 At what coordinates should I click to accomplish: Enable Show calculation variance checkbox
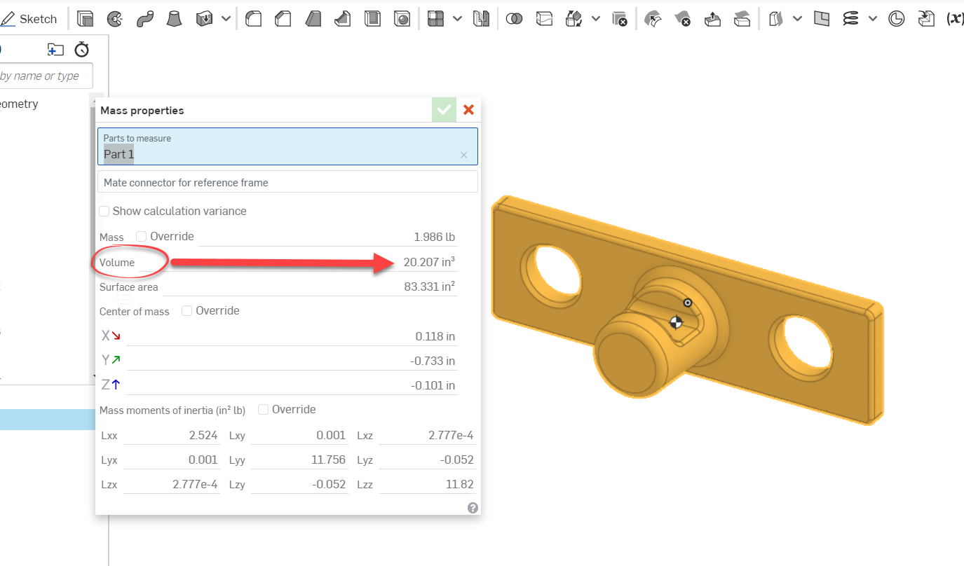(104, 211)
